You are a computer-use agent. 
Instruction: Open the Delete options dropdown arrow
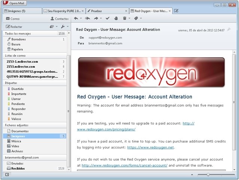tap(129, 18)
